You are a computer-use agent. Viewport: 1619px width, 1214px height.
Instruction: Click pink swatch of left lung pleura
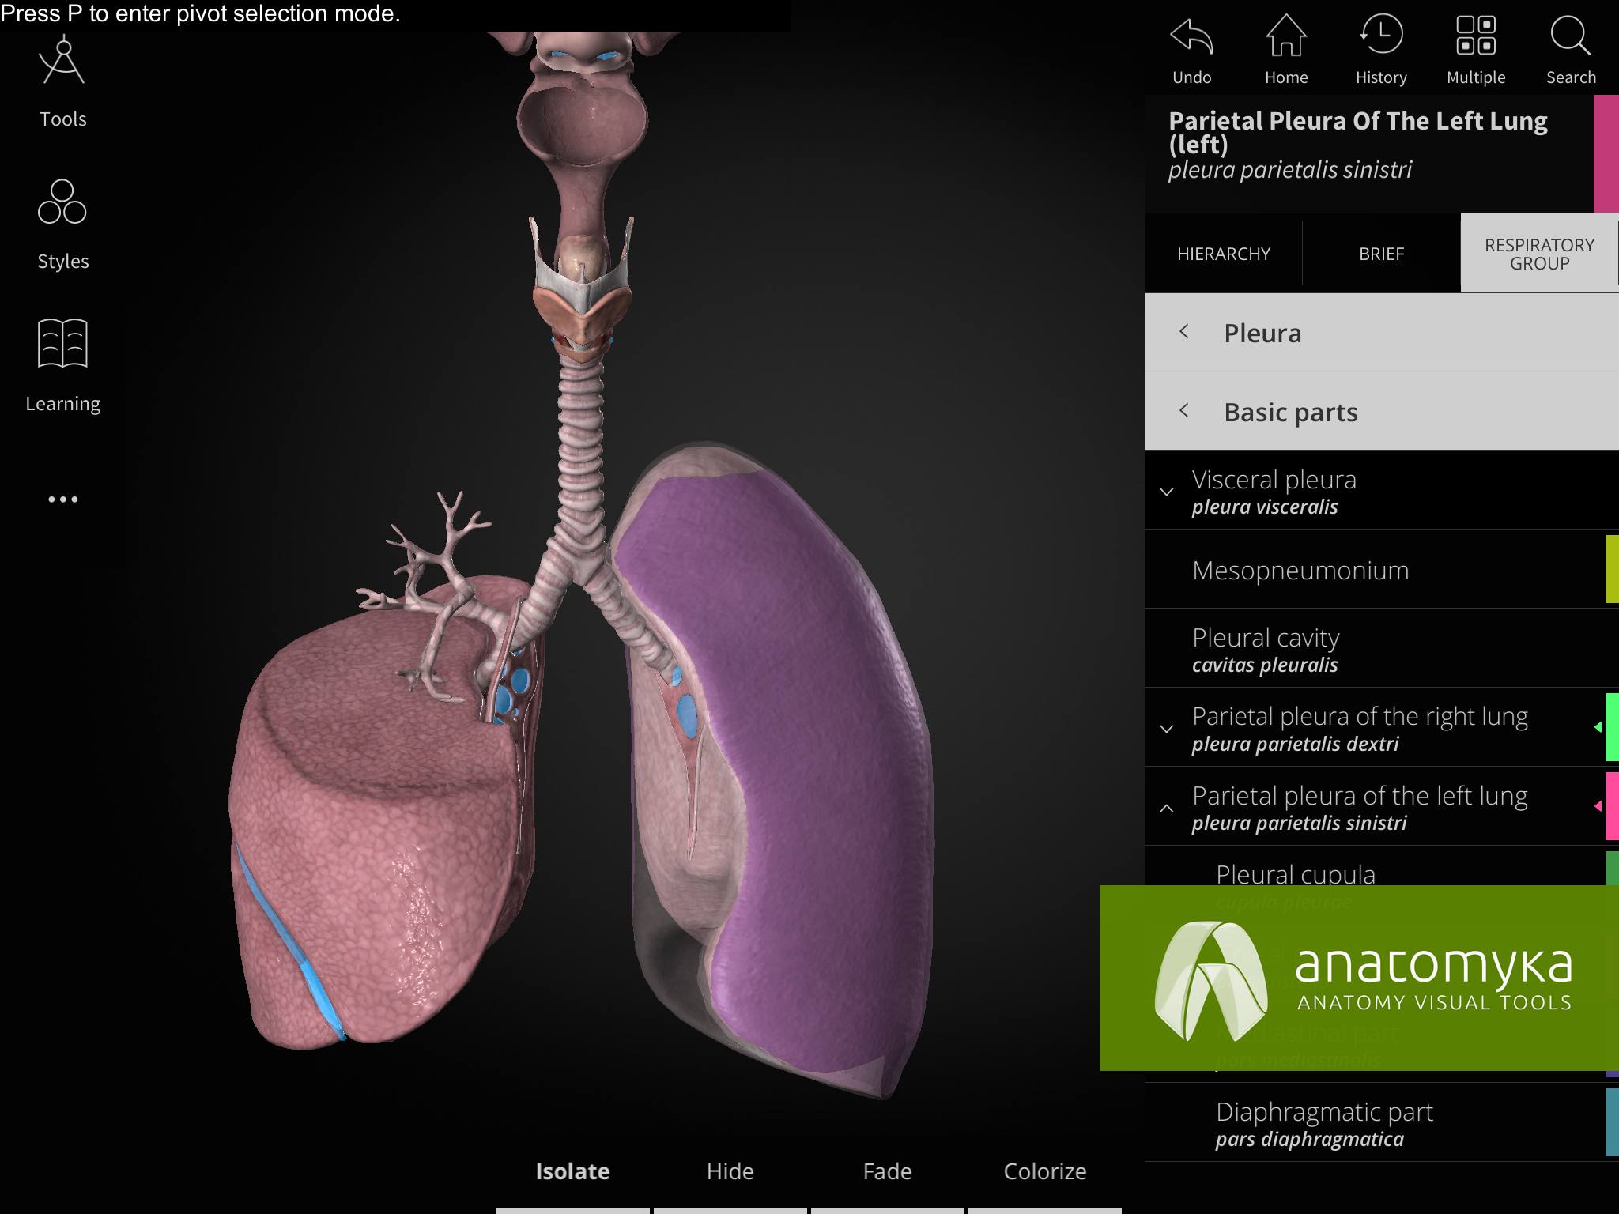point(1613,806)
